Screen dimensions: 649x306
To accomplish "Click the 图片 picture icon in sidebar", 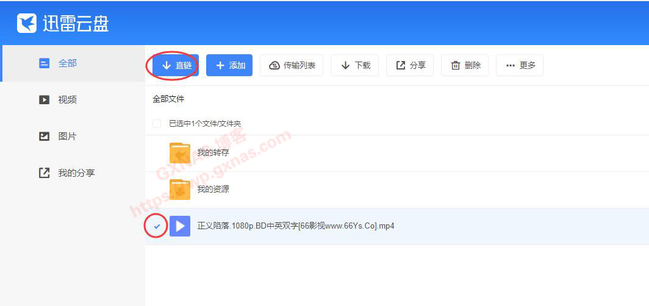I will pos(44,137).
